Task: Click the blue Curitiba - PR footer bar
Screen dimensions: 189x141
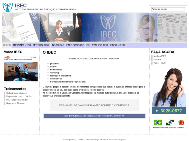Action: point(94,116)
